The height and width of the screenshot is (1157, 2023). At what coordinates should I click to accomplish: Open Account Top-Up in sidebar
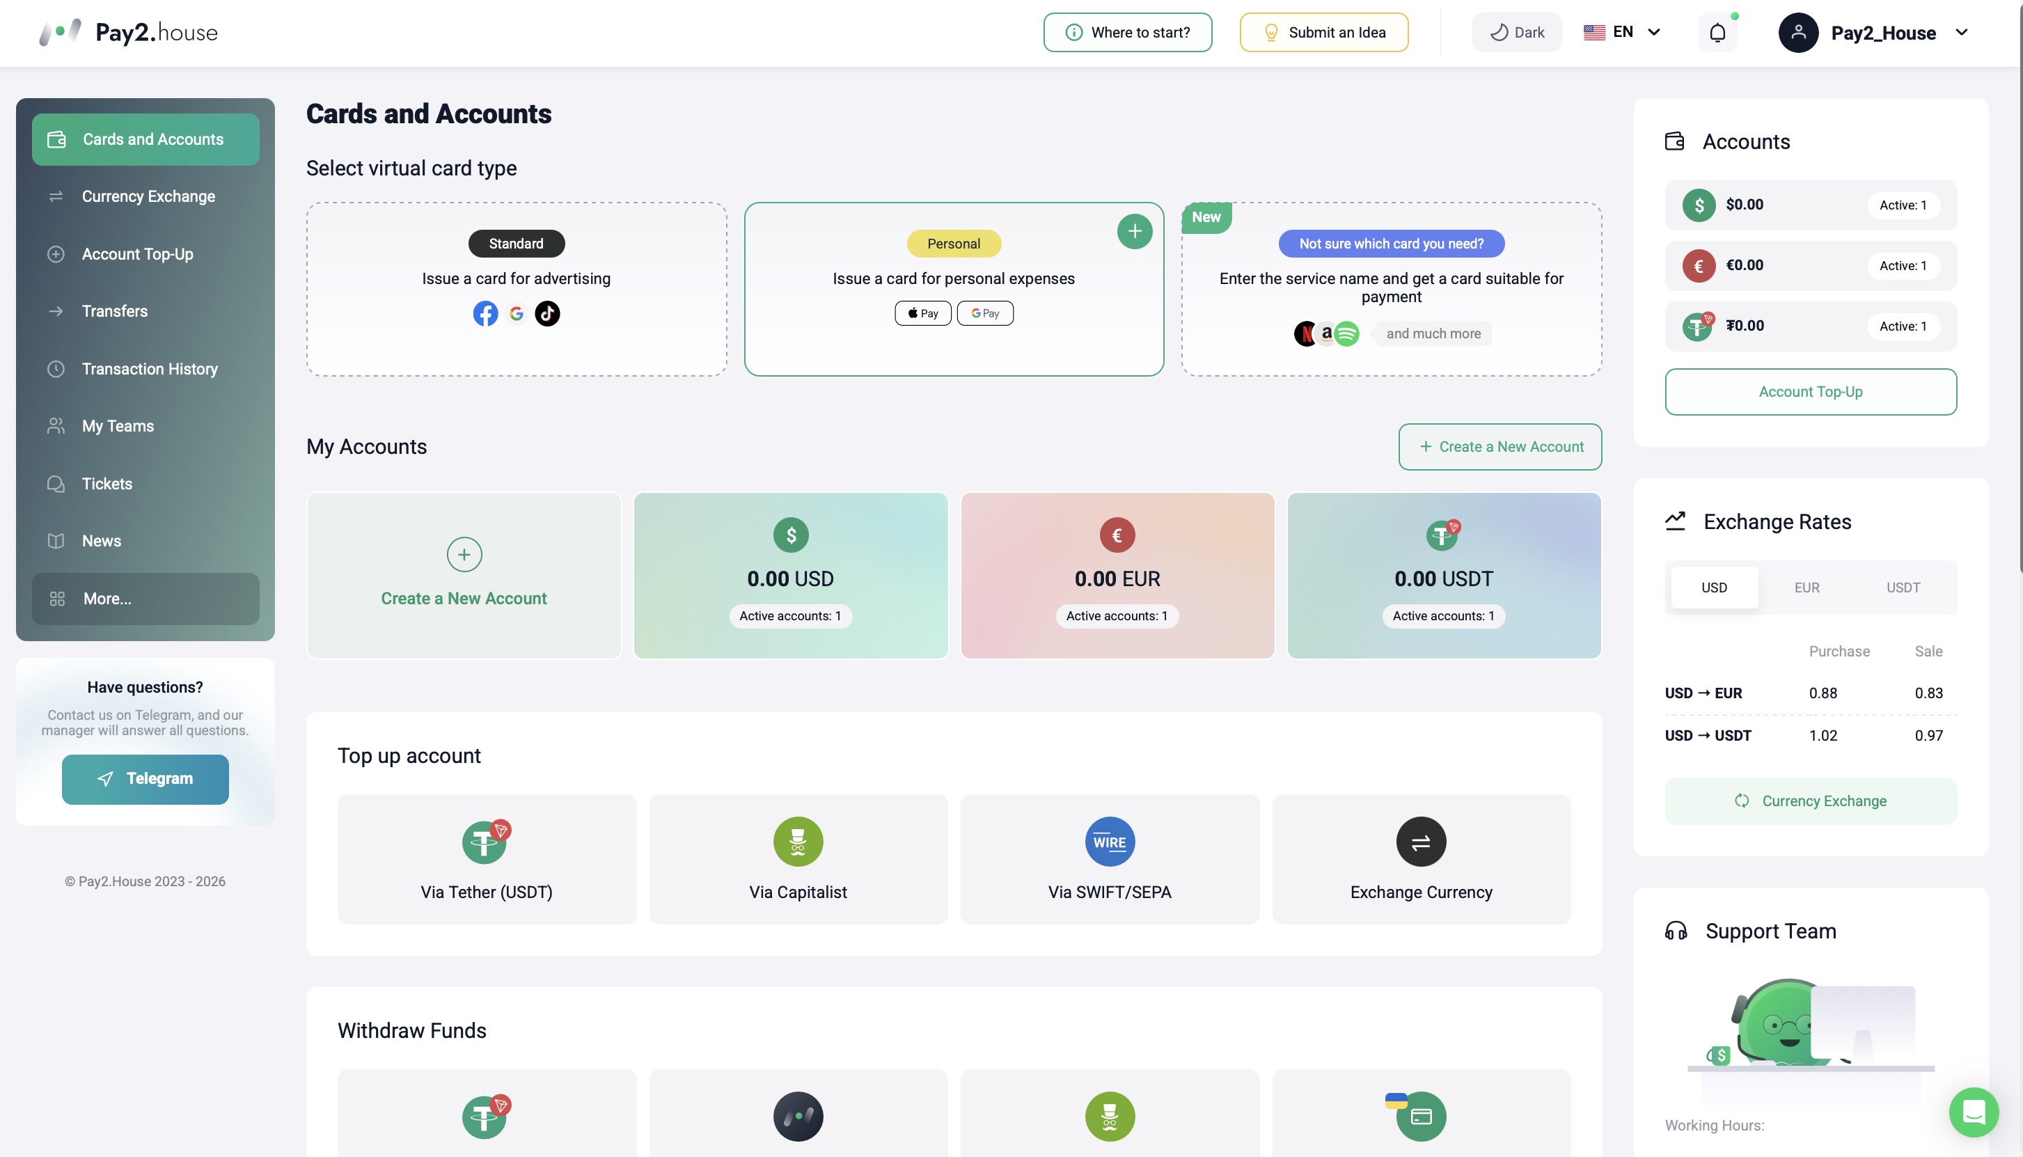[145, 254]
